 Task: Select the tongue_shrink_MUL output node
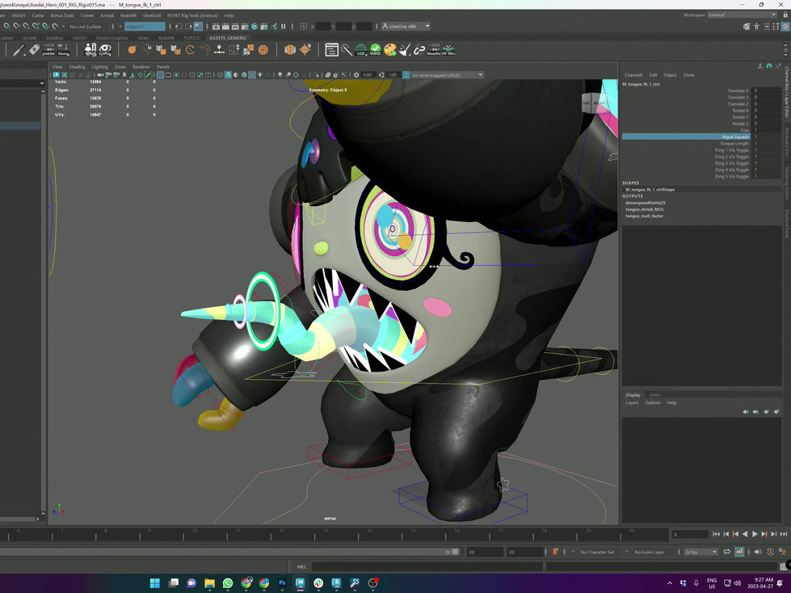(x=645, y=209)
